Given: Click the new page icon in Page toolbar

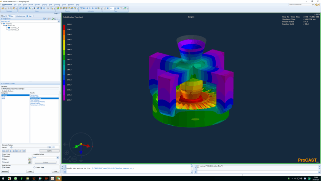Looking at the screenshot, I should [105, 8].
